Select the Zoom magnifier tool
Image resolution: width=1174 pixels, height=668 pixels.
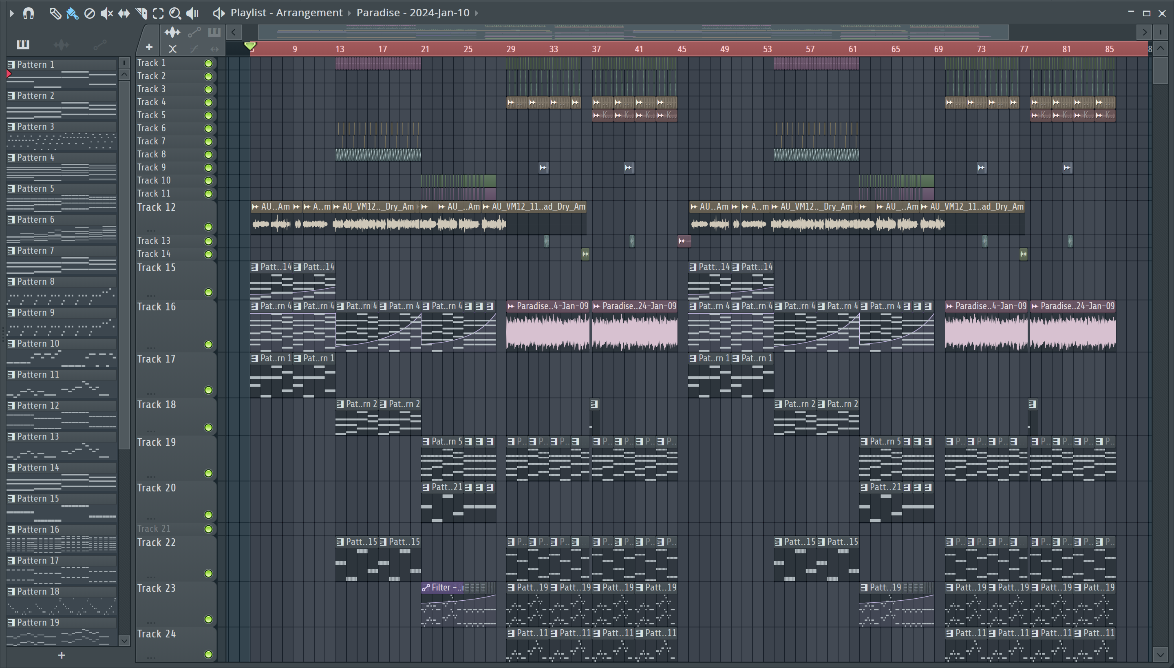point(175,13)
